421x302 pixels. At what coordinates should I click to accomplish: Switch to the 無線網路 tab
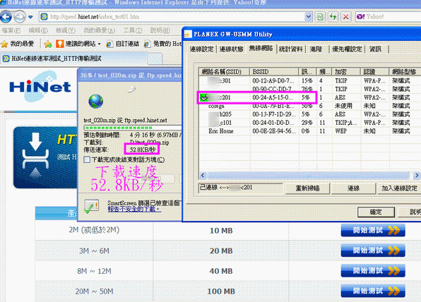click(261, 48)
